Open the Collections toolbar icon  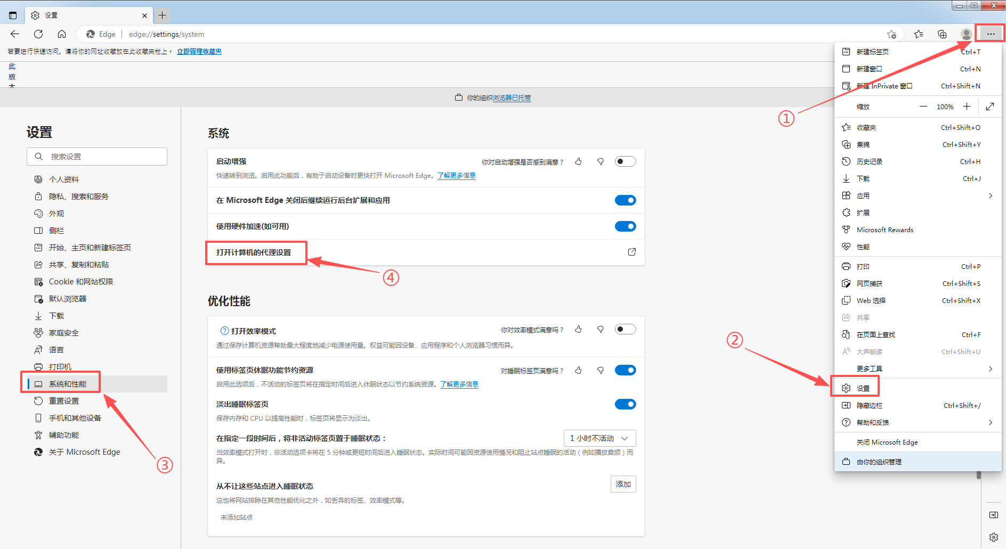coord(942,34)
